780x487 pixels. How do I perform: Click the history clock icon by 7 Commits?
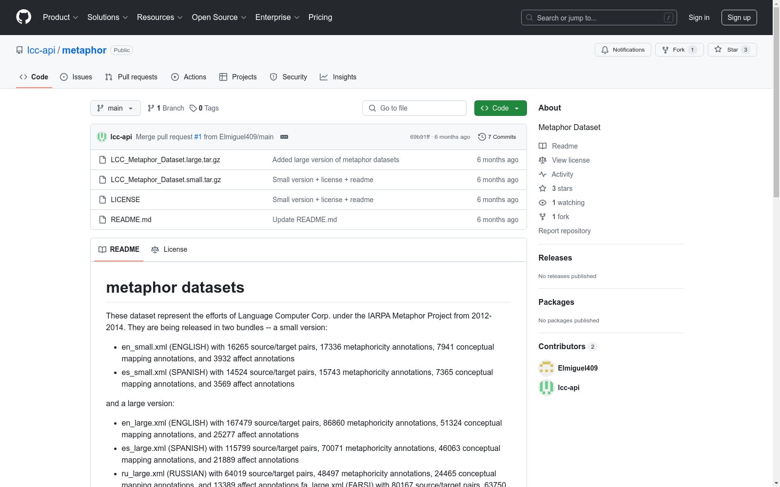(x=482, y=137)
